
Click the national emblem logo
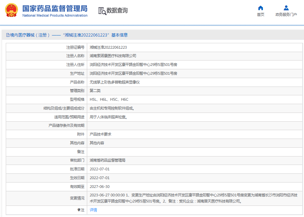click(x=12, y=10)
